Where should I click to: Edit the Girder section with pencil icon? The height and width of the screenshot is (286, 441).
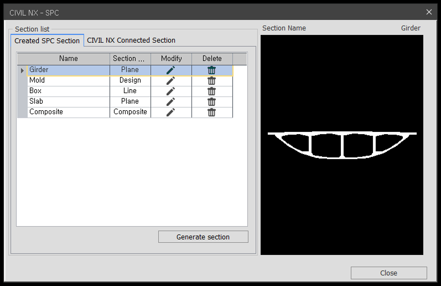tap(171, 70)
